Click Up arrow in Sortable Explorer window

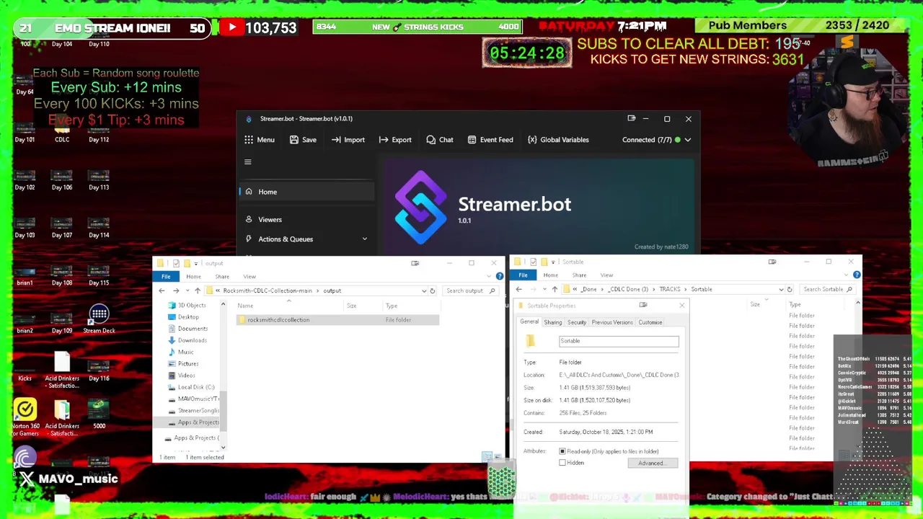tap(555, 289)
